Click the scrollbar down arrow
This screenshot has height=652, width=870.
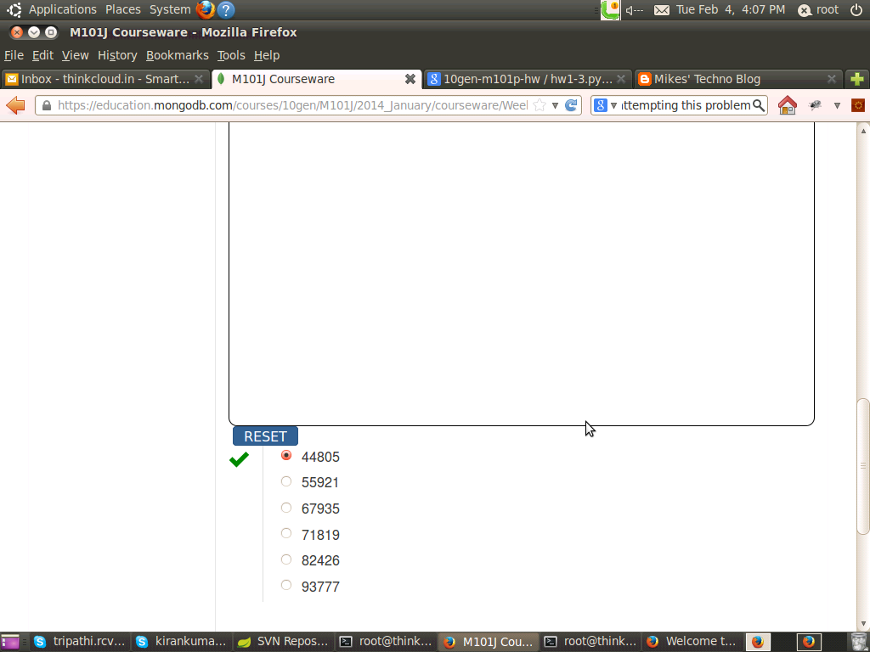pyautogui.click(x=863, y=625)
